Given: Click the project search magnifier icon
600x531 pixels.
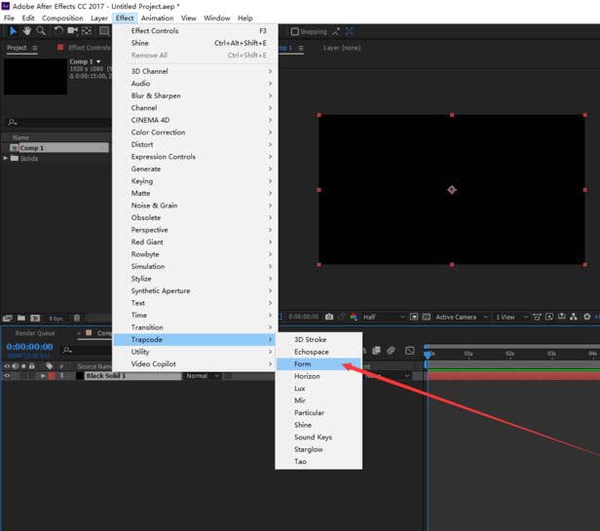Looking at the screenshot, I should [x=11, y=123].
